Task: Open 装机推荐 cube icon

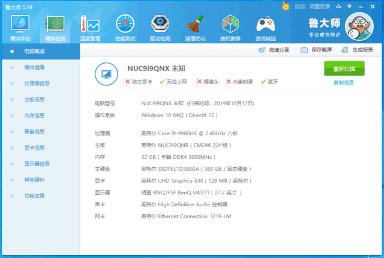Action: [230, 28]
